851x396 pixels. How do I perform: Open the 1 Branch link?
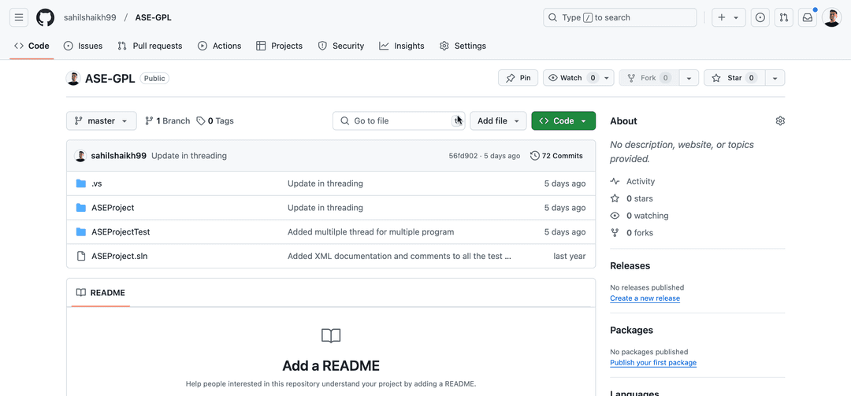tap(168, 121)
